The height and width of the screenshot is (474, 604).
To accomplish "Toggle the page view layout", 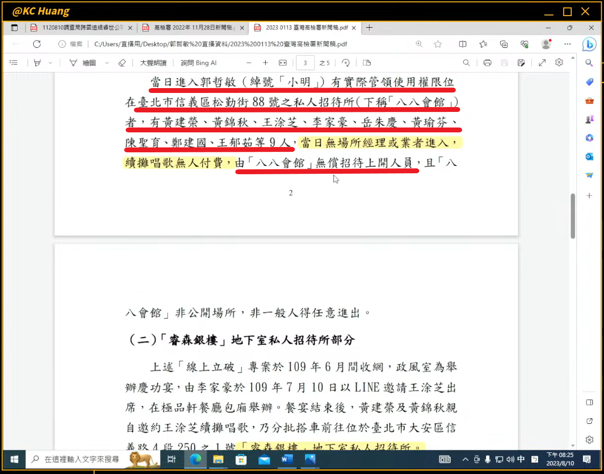I will tap(367, 63).
